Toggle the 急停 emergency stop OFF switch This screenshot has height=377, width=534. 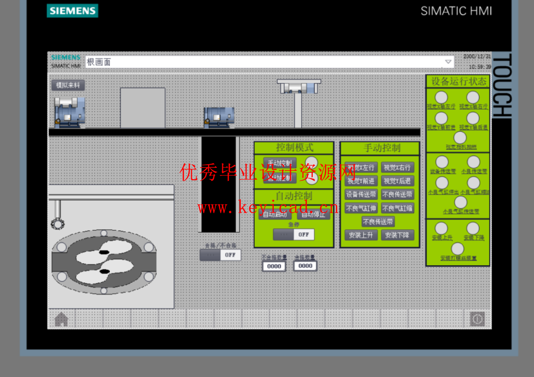[294, 235]
